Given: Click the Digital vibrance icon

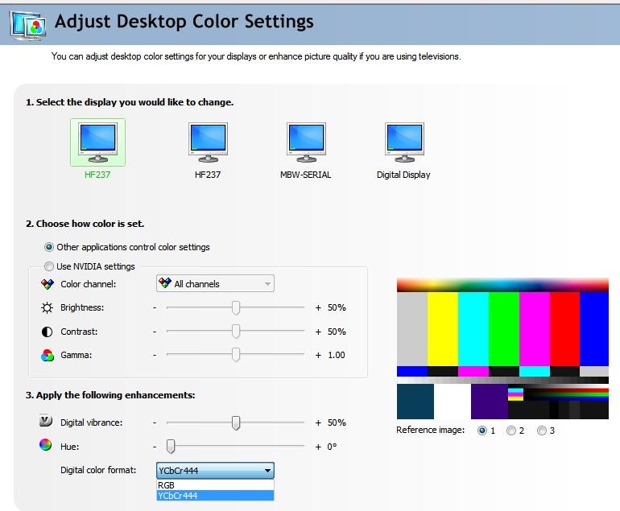Looking at the screenshot, I should (47, 422).
